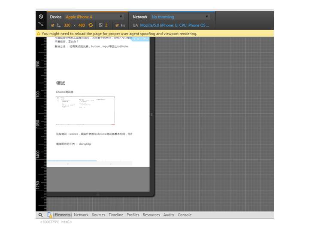Click the Chrome debugger screenshot thumbnail
The height and width of the screenshot is (232, 309).
pos(85,110)
